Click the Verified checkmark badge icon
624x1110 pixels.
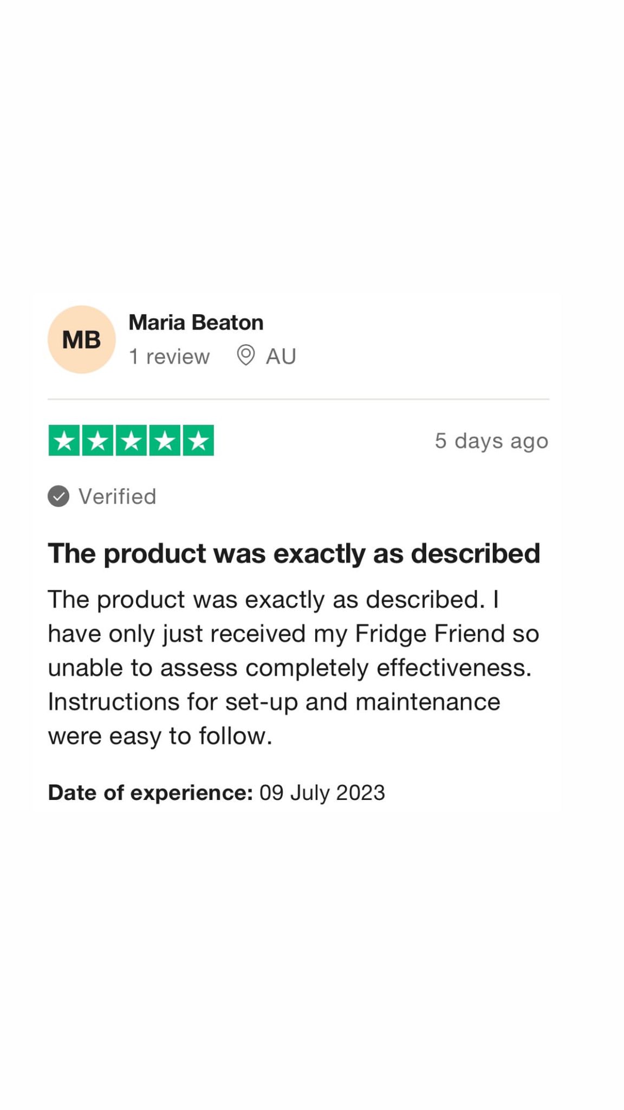(58, 496)
